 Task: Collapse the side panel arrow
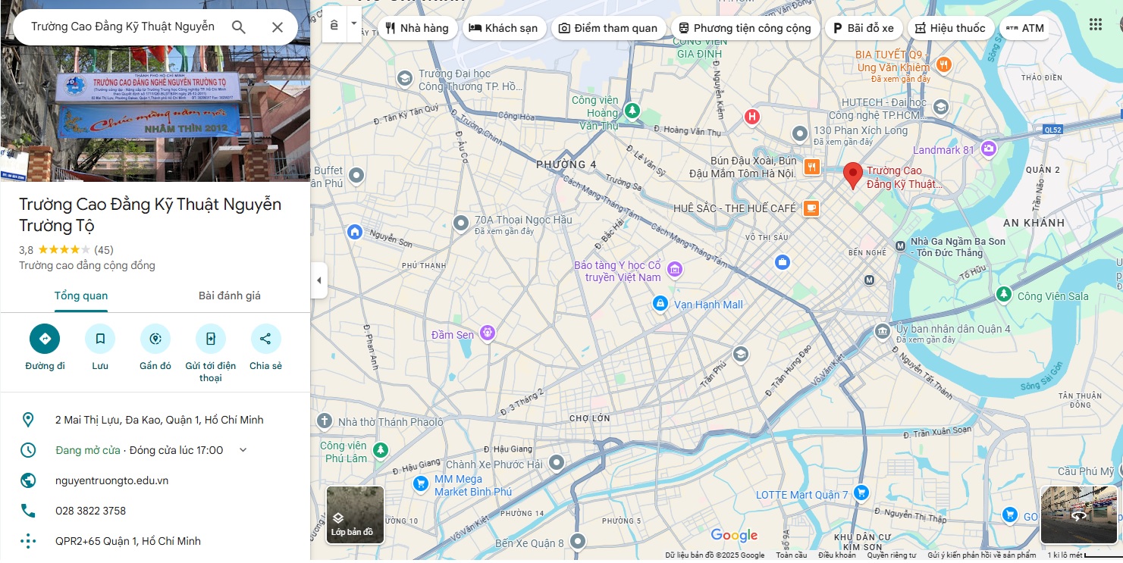(319, 280)
